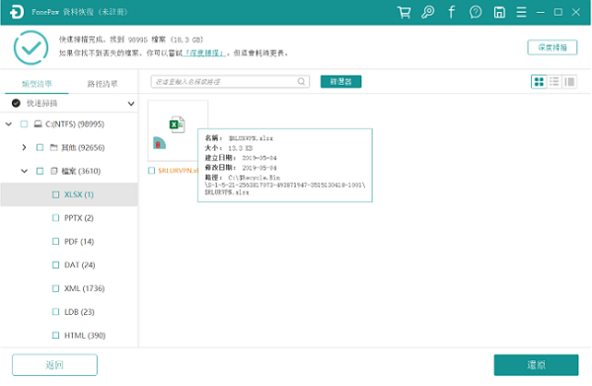Collapse the 檔案 (3610) node
The height and width of the screenshot is (386, 592).
(x=24, y=171)
